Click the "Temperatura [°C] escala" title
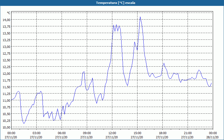The image size is (224, 140). point(116,3)
